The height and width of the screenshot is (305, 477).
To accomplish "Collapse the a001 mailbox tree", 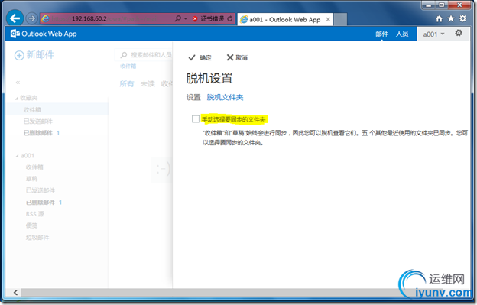I will (17, 156).
